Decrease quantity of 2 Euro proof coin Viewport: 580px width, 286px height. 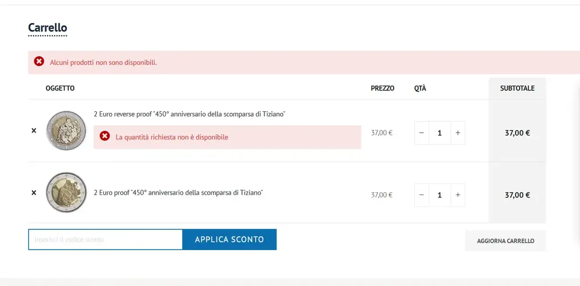coord(422,195)
